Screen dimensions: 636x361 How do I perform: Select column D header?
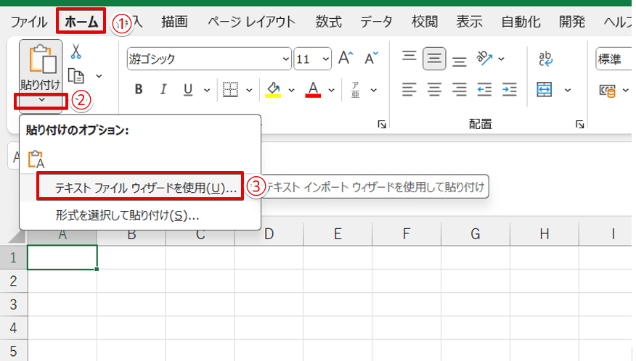(x=269, y=234)
